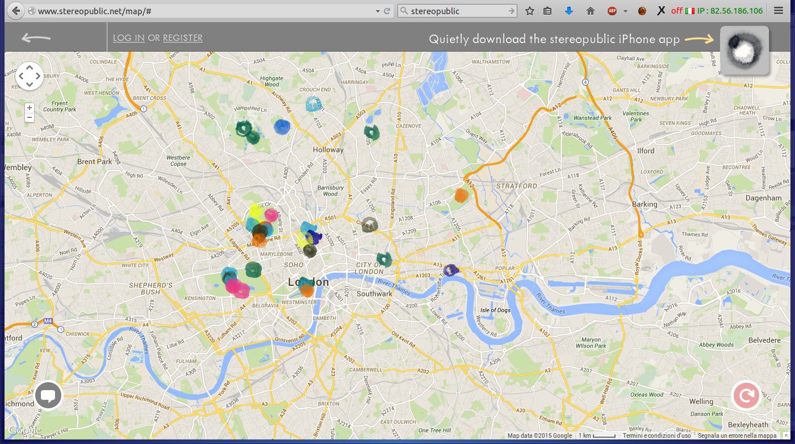795x444 pixels.
Task: Click the 'Holloway' map label
Action: tap(328, 150)
